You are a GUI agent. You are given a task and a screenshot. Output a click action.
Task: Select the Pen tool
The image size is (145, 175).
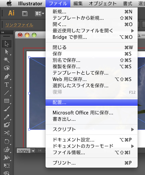[x=7, y=77]
